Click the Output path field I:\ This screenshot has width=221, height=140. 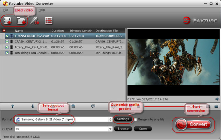(x=62, y=129)
